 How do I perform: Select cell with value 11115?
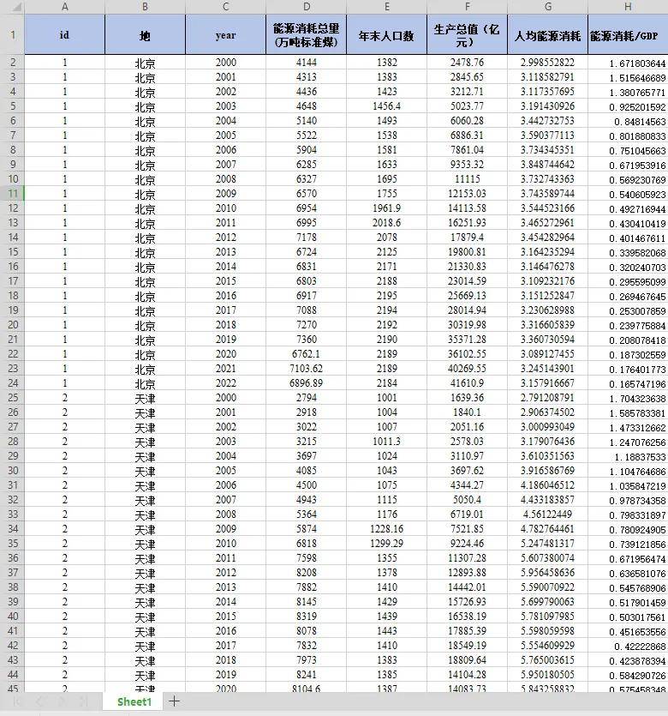coord(468,179)
